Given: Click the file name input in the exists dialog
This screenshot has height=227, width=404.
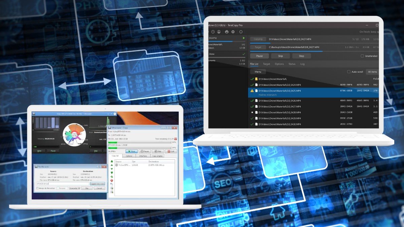Looking at the screenshot, I should tap(63, 184).
